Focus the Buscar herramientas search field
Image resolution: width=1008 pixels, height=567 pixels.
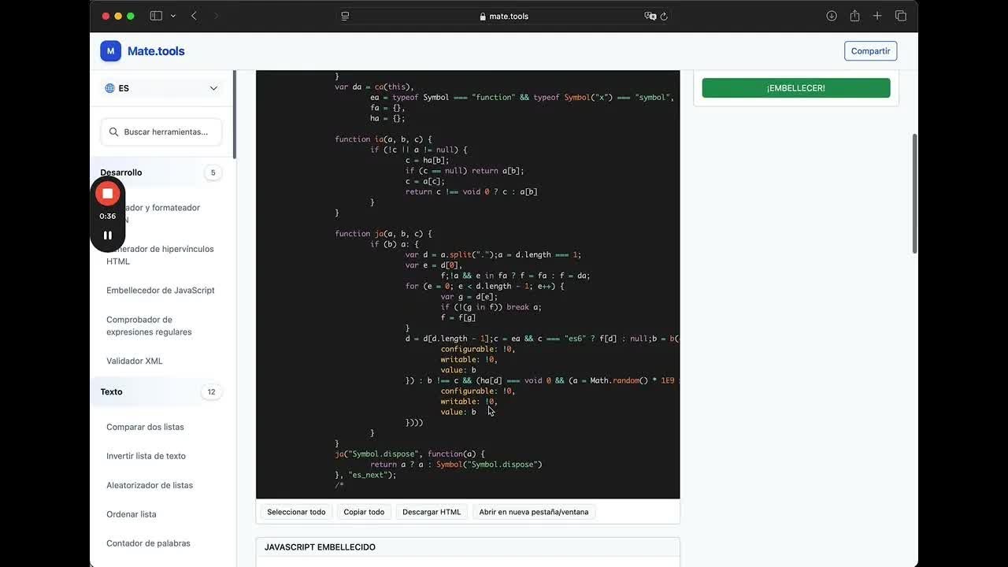tap(161, 132)
